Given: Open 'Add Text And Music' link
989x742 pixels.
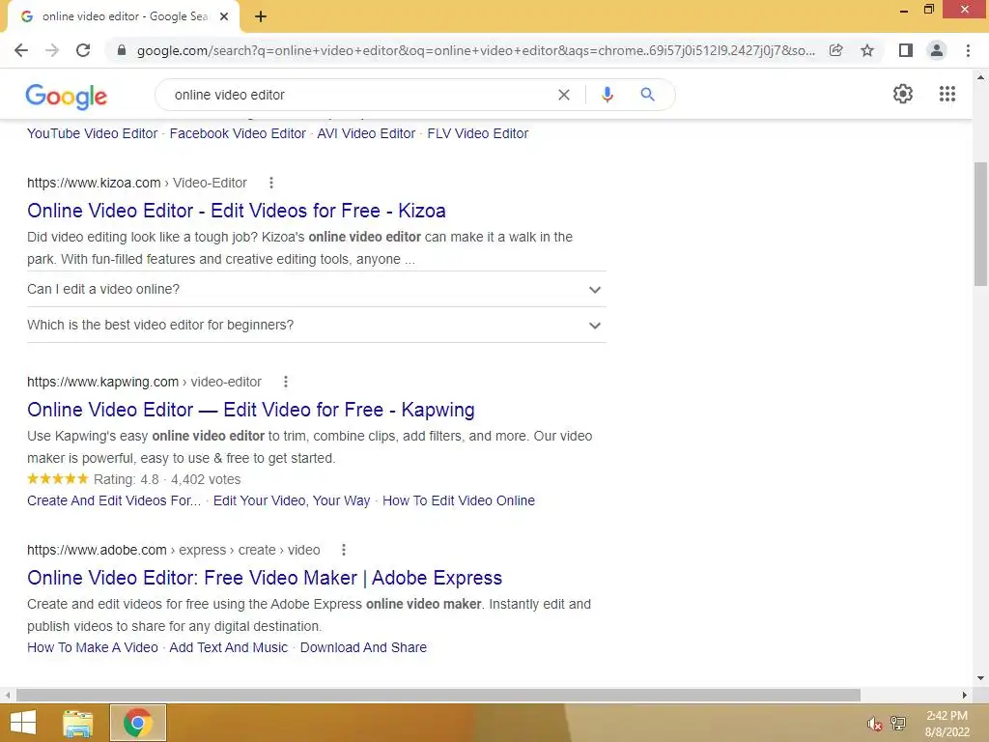Looking at the screenshot, I should (x=228, y=648).
